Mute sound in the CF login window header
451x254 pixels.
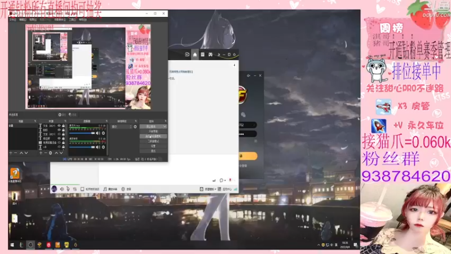click(249, 76)
